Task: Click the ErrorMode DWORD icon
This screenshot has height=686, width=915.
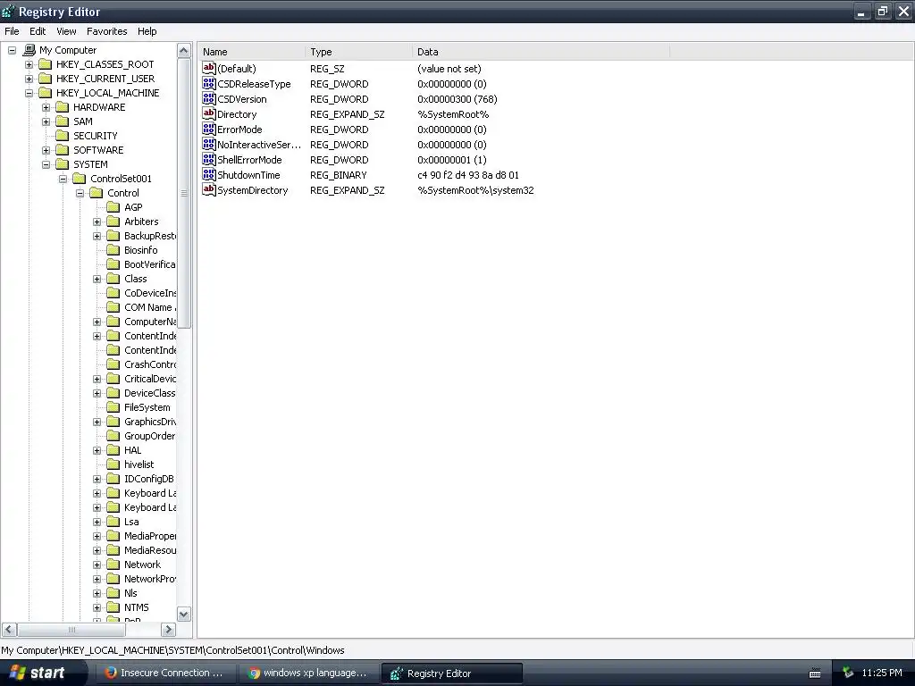Action: 209,129
